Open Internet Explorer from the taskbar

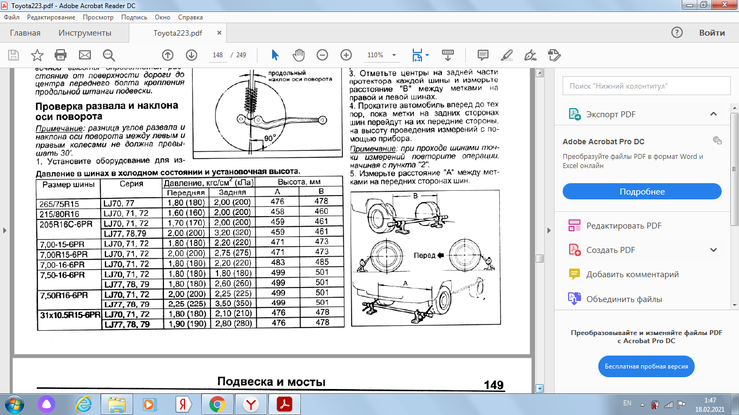[x=84, y=404]
